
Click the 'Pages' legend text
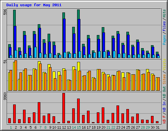tap(164, 40)
